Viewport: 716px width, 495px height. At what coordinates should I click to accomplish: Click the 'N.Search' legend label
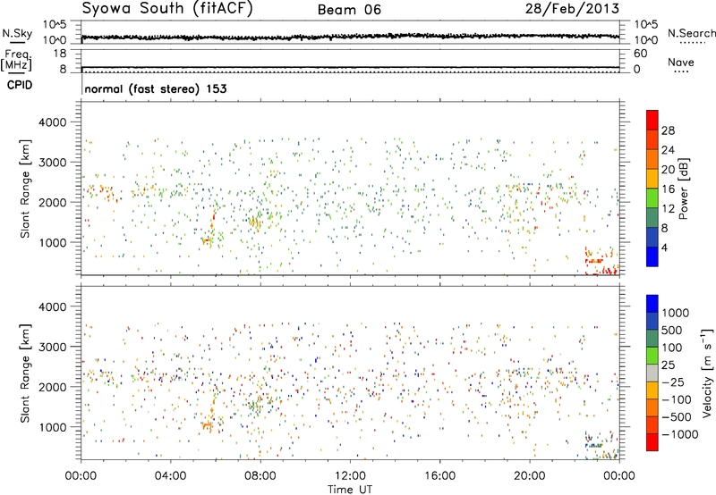point(691,33)
